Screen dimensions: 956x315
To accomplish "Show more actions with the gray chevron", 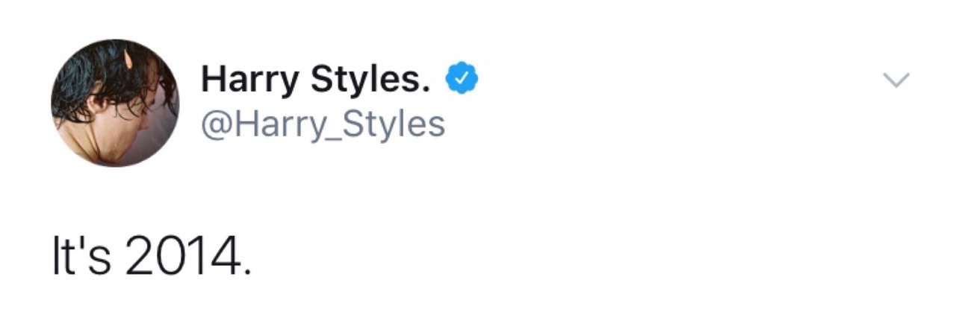I will click(x=896, y=80).
